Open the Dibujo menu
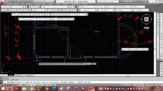The width and height of the screenshot is (163, 91). click(50, 4)
